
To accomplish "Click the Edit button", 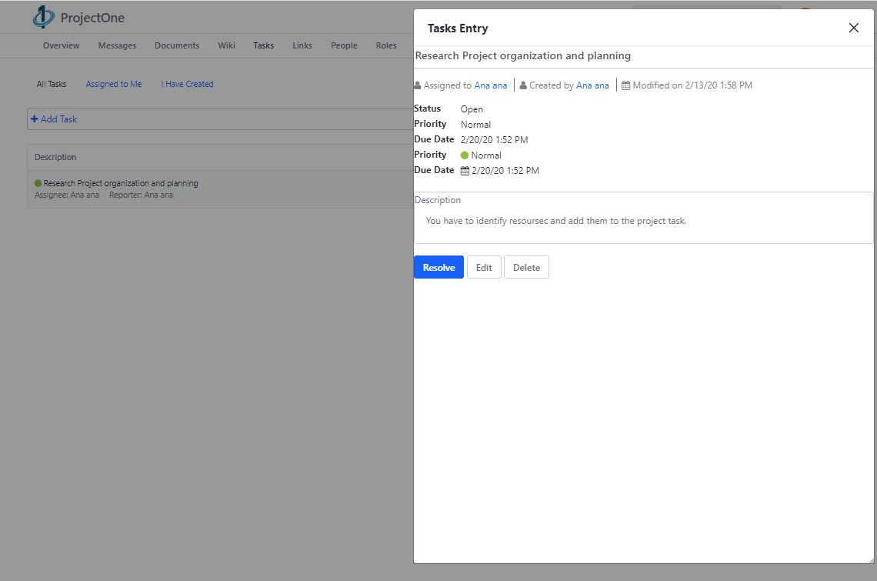I will (484, 267).
